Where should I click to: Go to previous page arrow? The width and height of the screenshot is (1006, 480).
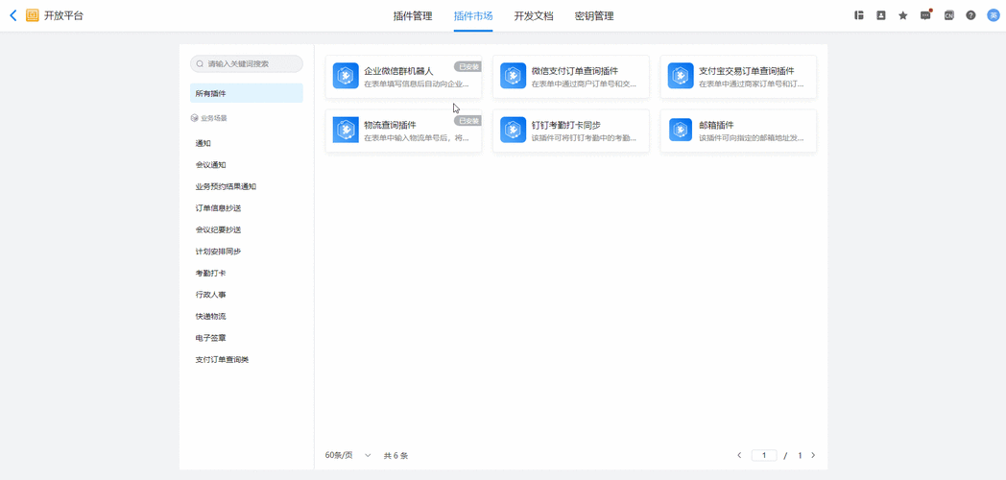tap(739, 455)
